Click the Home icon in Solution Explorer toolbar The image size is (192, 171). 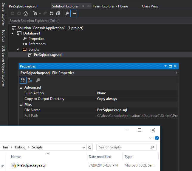(26, 13)
